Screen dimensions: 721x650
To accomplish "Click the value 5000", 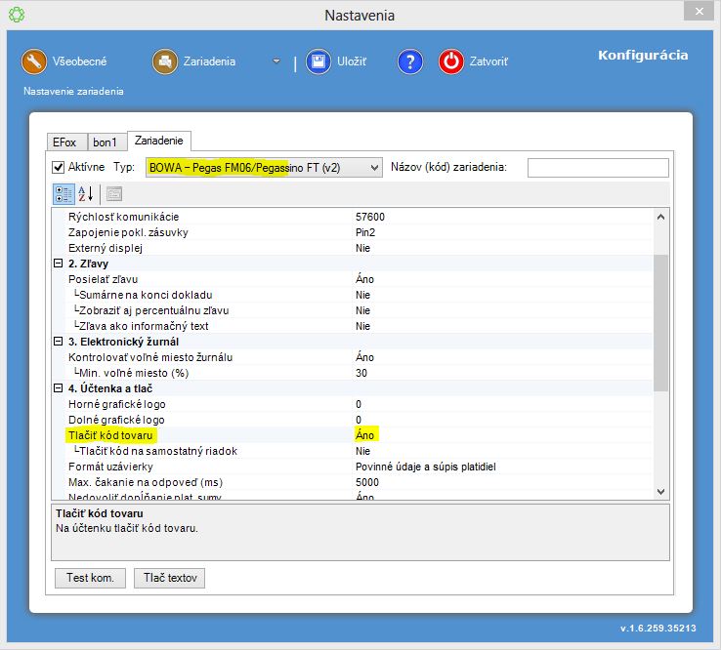I will point(367,482).
